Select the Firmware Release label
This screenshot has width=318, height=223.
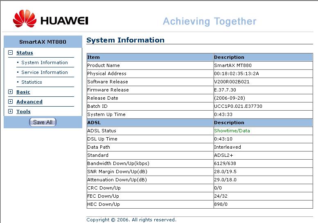tap(108, 90)
